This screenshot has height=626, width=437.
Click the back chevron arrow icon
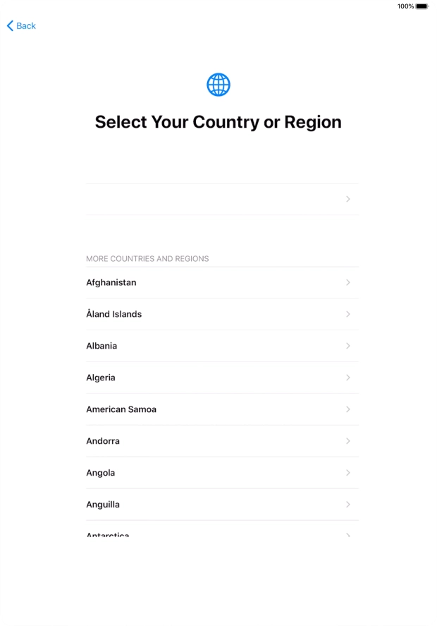click(10, 25)
